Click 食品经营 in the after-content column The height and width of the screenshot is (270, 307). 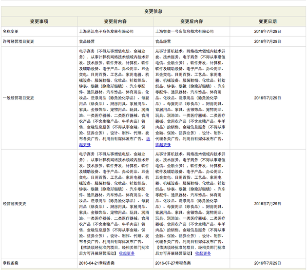point(163,41)
